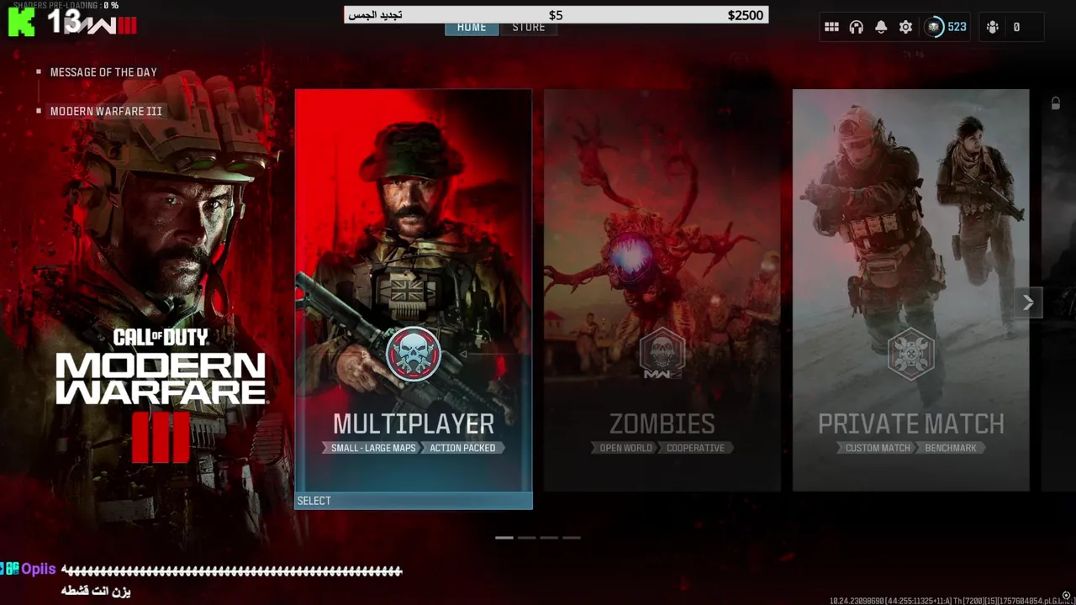Click the party count value 0
Screen dimensions: 1076x605
click(1016, 27)
